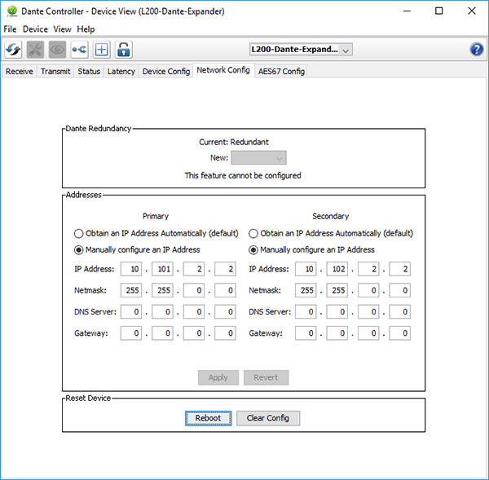Switch to the Device Config tab

pos(166,72)
